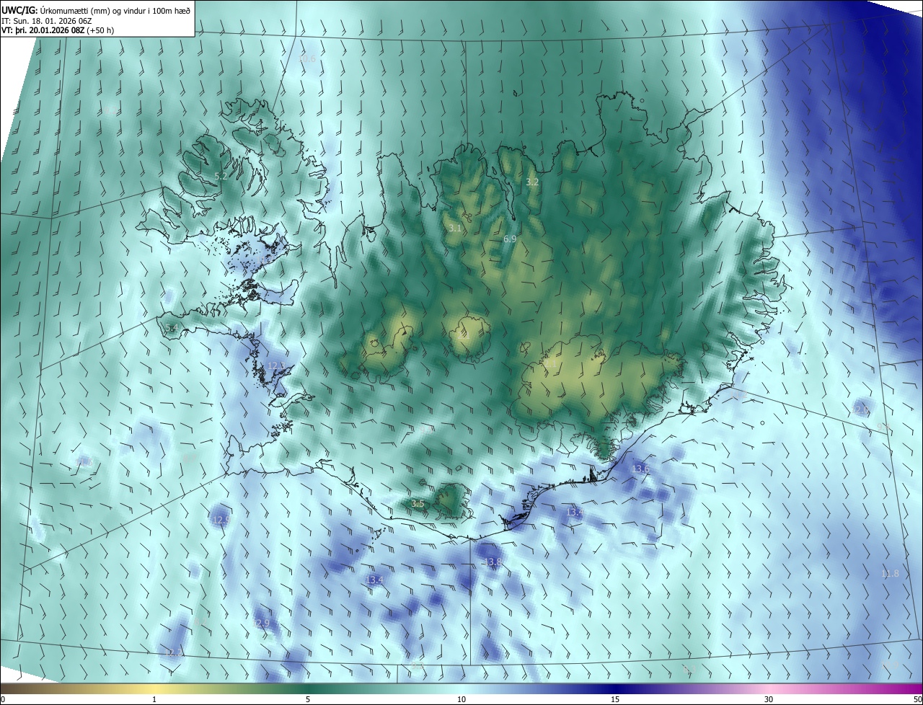Click the 3.2 value label on the map

pos(532,182)
